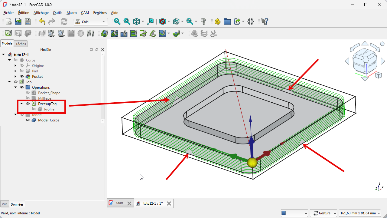Show the hidden Pocket_Shape operation
Viewport: 387px width, 218px height.
tap(28, 93)
